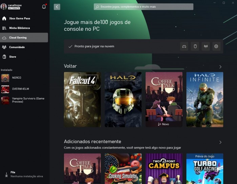Open Two Point Campus game tile
Screen dimensions: 237x184
[x=164, y=168]
